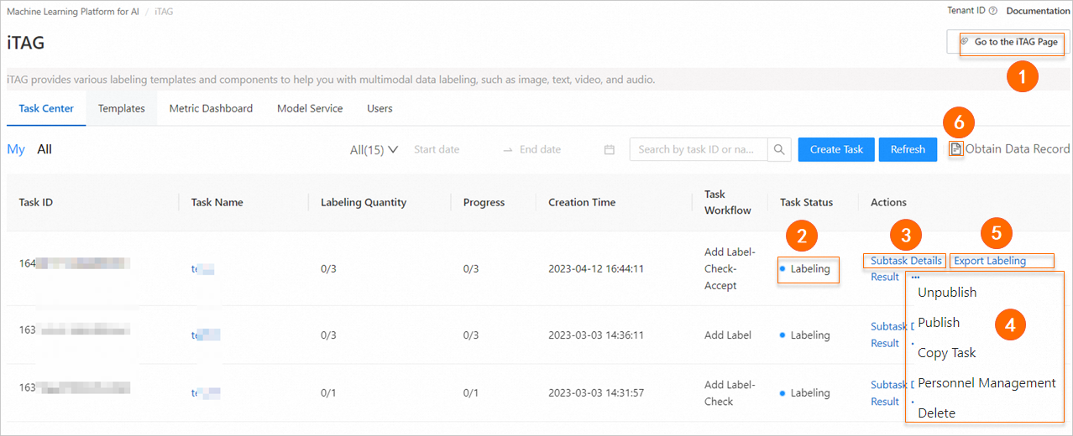Screen dimensions: 1073x436
Task: Expand the All(15) status filter dropdown
Action: coord(374,149)
